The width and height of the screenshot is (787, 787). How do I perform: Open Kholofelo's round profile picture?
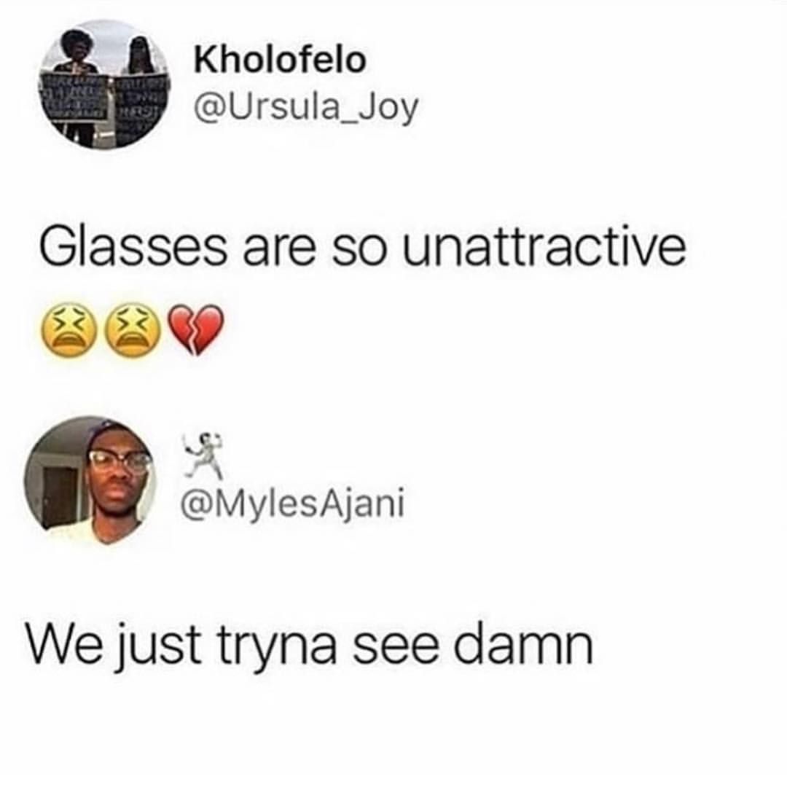click(106, 84)
